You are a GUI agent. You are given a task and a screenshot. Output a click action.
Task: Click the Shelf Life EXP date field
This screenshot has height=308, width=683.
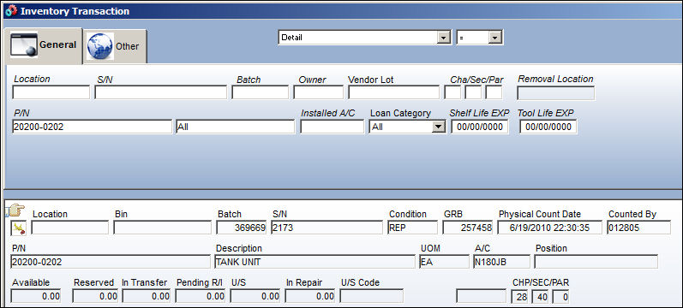480,127
